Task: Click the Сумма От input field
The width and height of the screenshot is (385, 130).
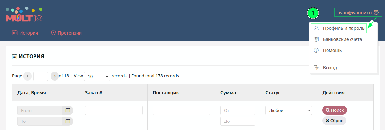Action: click(238, 110)
